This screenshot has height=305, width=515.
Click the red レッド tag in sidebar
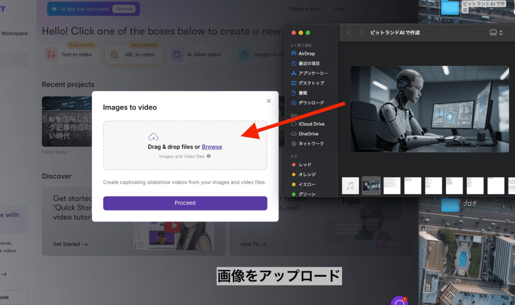[304, 165]
